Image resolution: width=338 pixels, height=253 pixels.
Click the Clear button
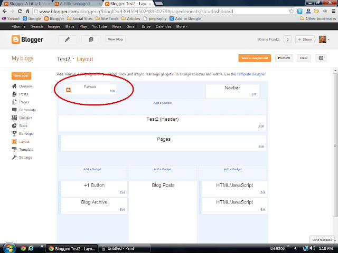(x=304, y=58)
